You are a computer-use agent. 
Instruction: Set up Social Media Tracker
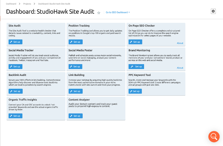pos(15,66)
